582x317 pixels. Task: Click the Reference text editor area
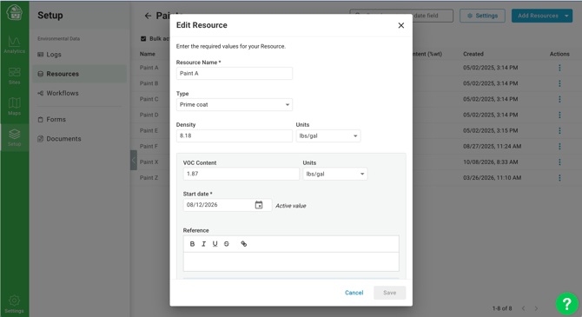(x=291, y=261)
